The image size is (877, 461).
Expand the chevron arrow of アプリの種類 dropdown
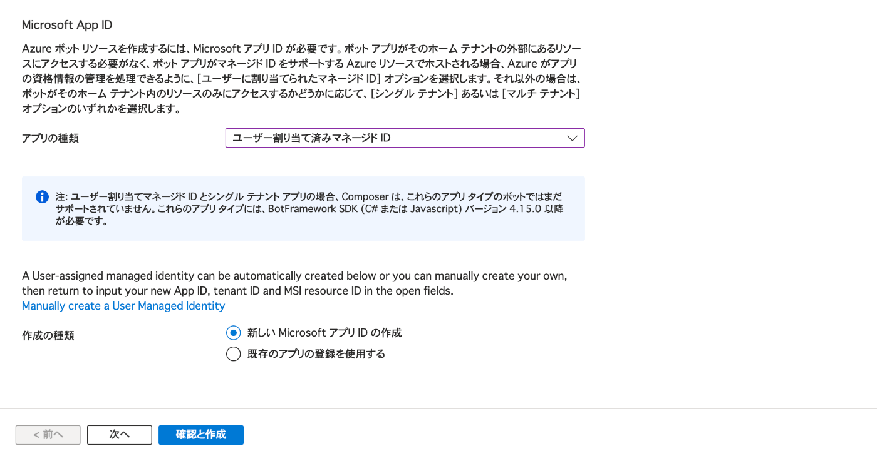pyautogui.click(x=572, y=138)
